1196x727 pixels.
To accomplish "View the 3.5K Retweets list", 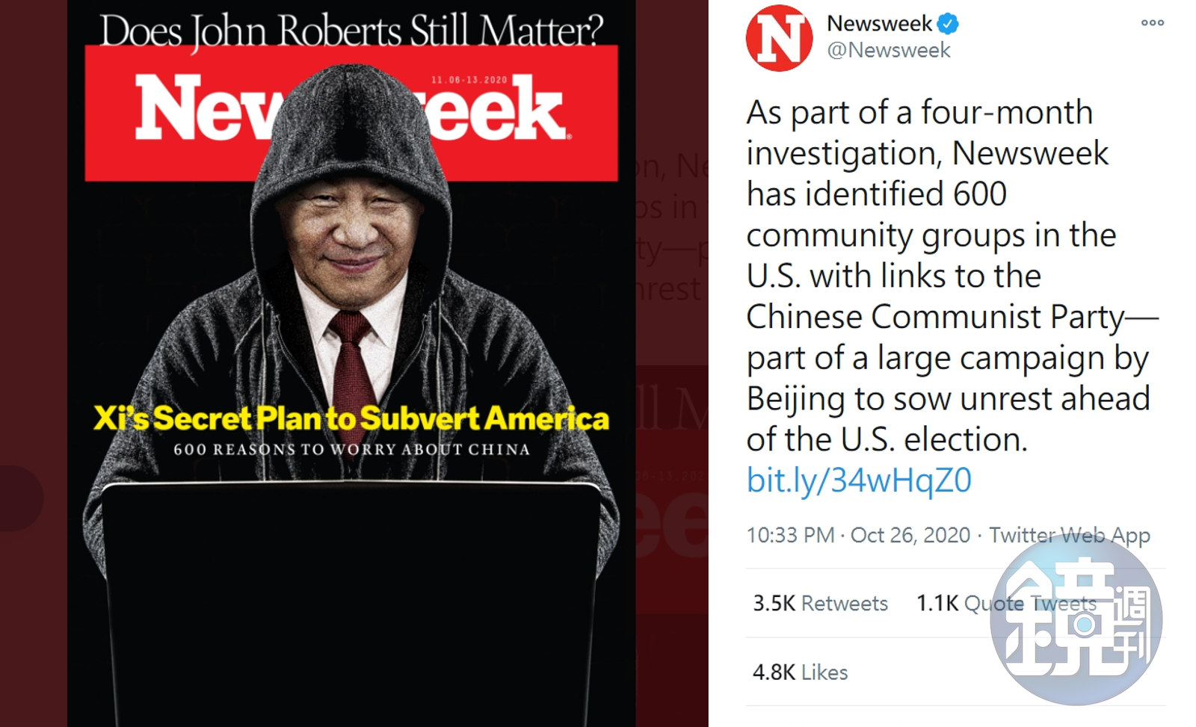I will [x=820, y=603].
